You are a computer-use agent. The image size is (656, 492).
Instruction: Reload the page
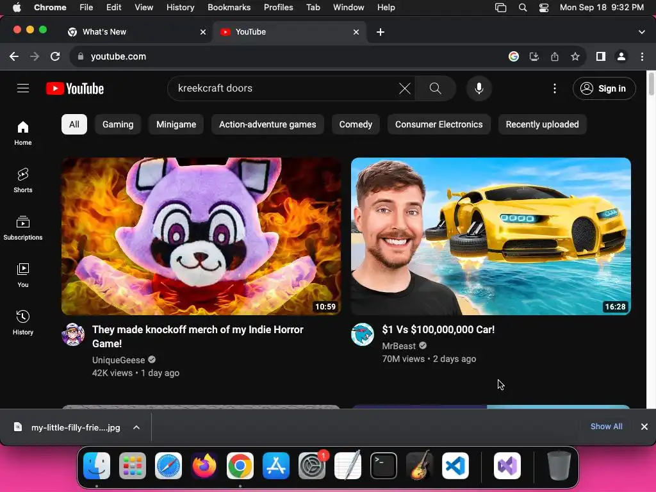(55, 56)
